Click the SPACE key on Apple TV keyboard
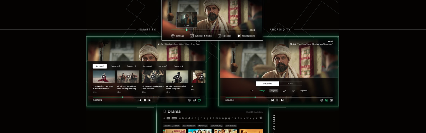The height and width of the screenshot is (133, 426). pos(174,118)
